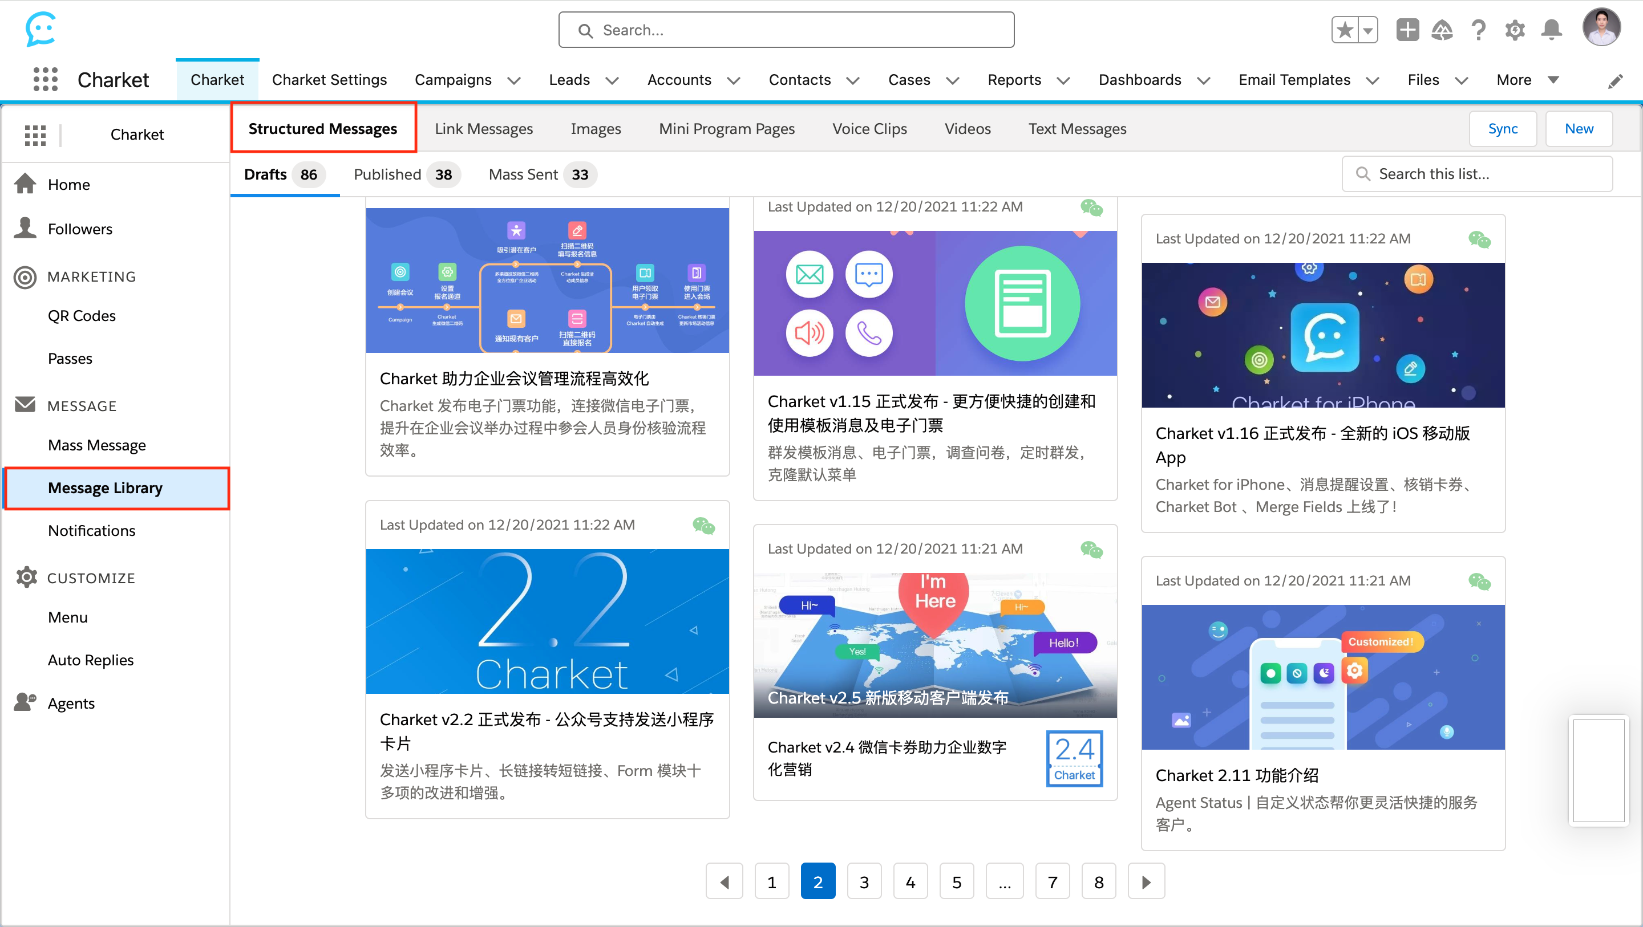The width and height of the screenshot is (1643, 927).
Task: Expand the Cases tab dropdown
Action: pos(952,80)
